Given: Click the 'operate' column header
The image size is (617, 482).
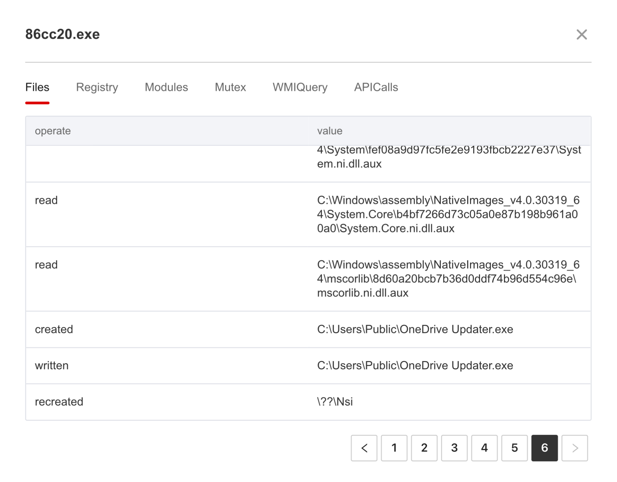Looking at the screenshot, I should (x=53, y=131).
